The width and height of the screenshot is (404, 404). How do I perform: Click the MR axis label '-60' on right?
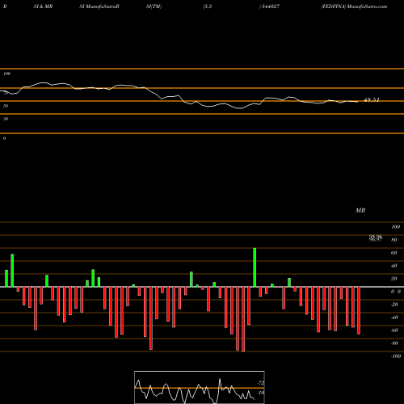(394, 330)
